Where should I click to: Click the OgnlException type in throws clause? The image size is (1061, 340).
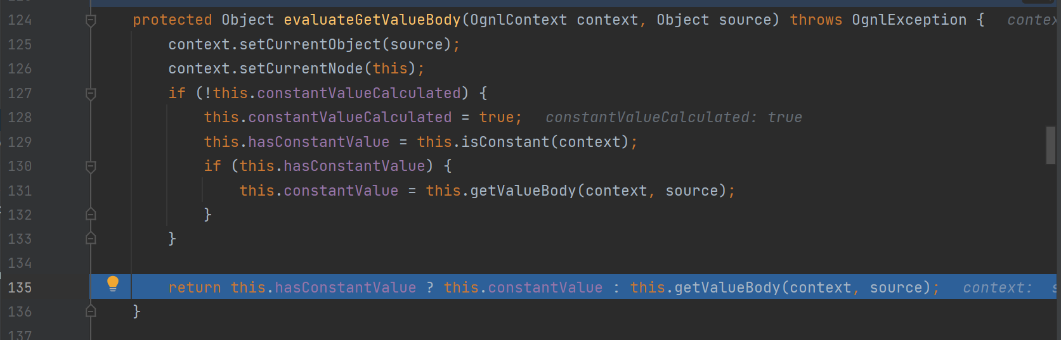(909, 20)
